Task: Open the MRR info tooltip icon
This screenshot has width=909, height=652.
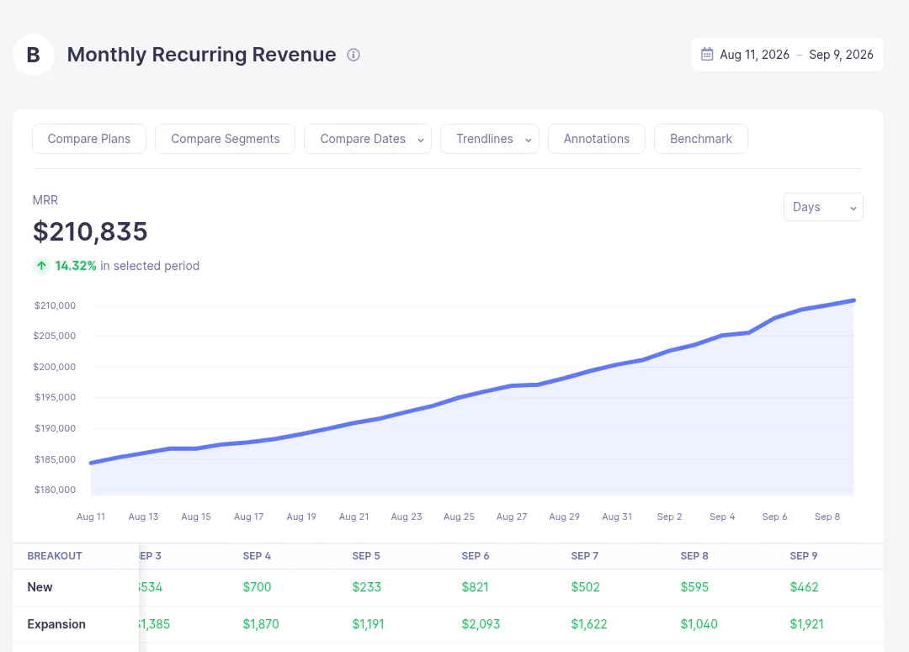Action: click(x=353, y=55)
